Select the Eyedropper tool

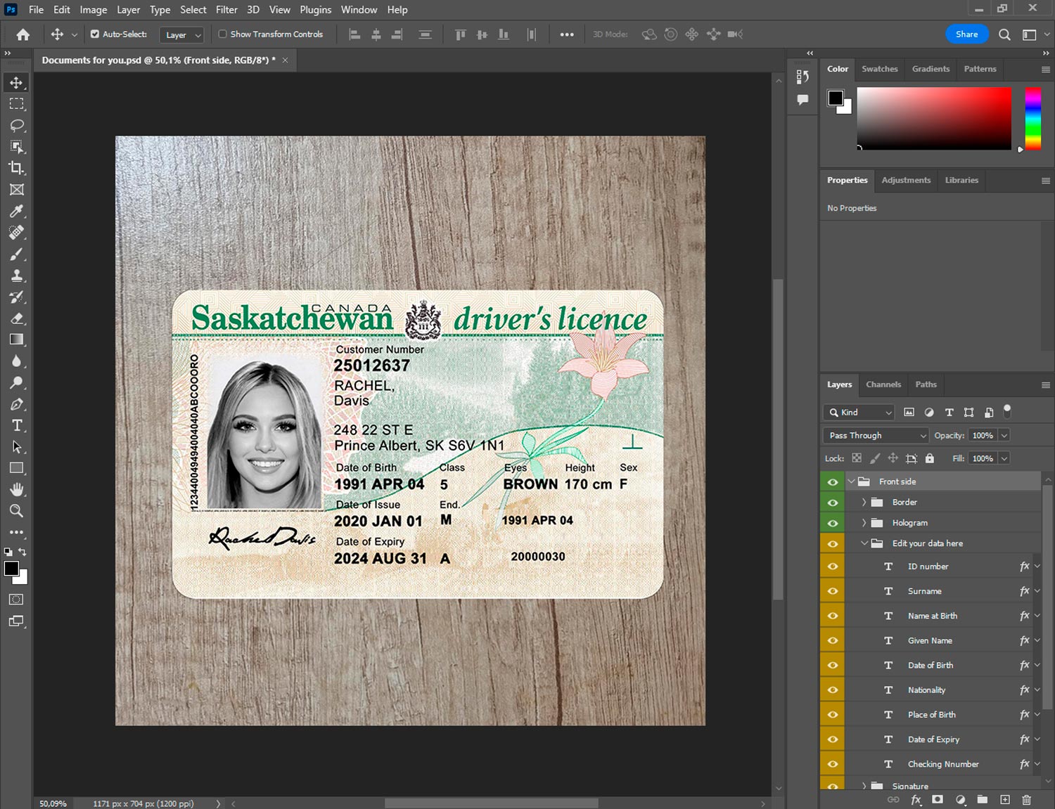click(x=16, y=212)
